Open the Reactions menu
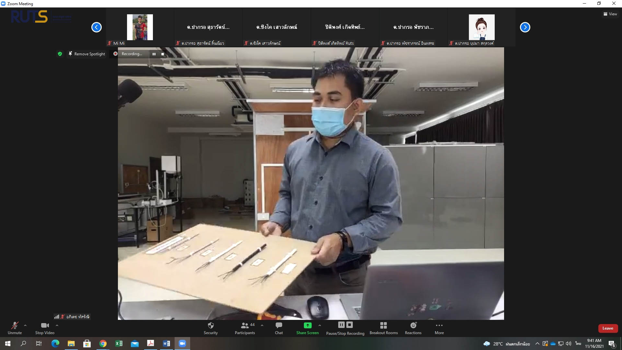622x350 pixels. (x=413, y=328)
